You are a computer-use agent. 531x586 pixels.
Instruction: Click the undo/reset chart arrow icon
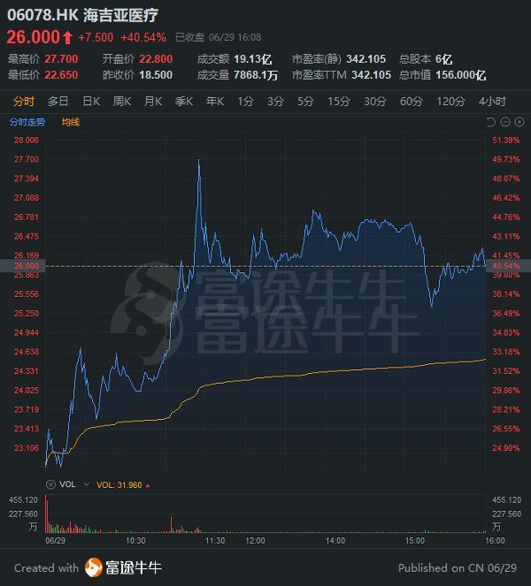490,122
